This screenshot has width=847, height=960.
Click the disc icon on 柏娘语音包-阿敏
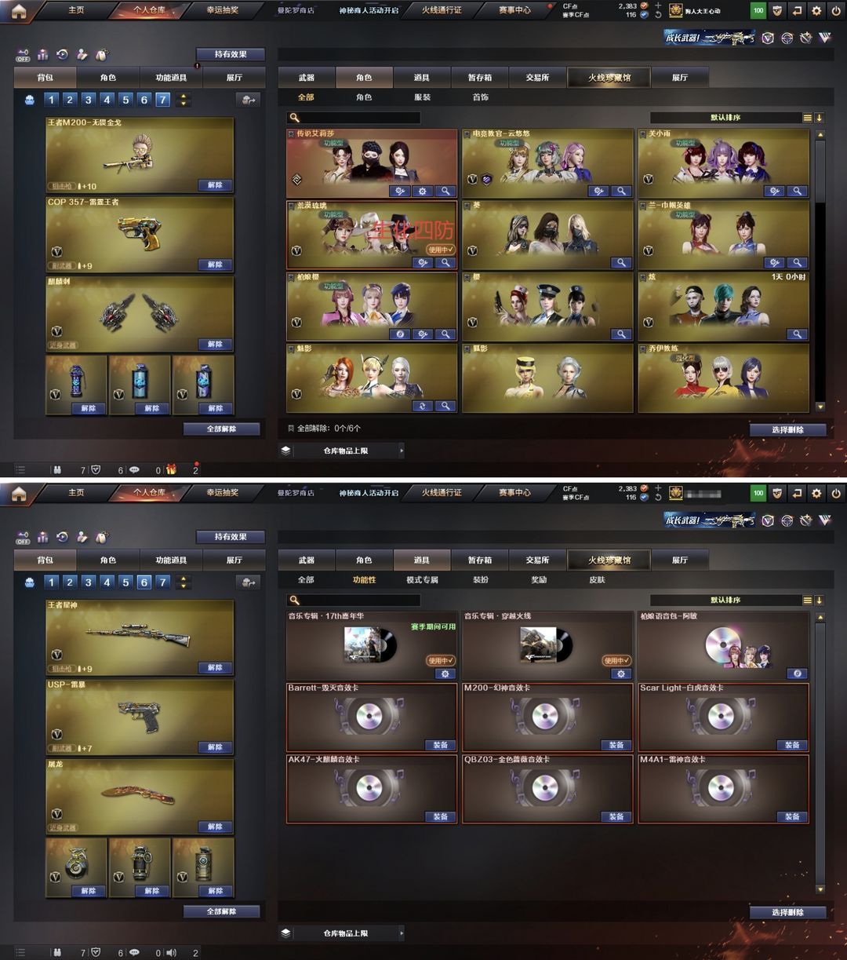click(x=797, y=673)
